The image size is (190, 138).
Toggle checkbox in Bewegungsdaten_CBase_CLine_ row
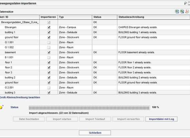click(x=49, y=22)
